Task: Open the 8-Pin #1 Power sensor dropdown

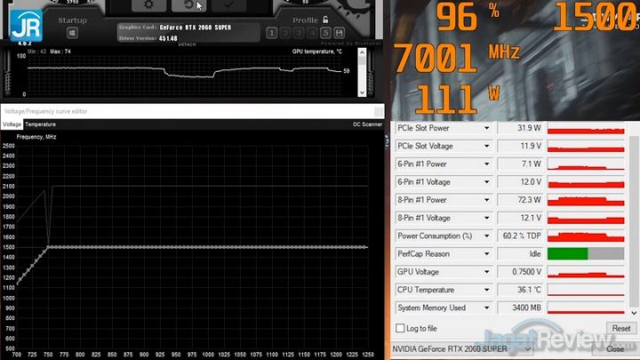Action: click(x=486, y=200)
